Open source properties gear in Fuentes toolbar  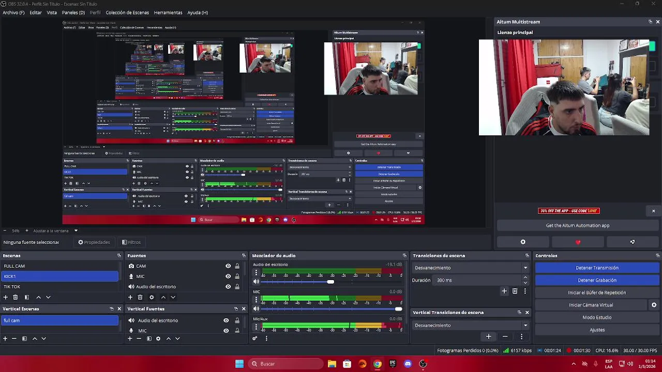152,297
